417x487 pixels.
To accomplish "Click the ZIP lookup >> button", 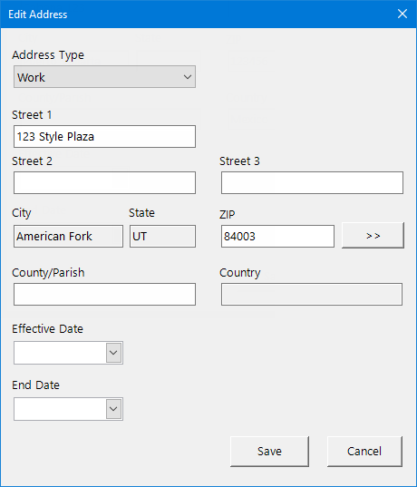I will pyautogui.click(x=373, y=236).
